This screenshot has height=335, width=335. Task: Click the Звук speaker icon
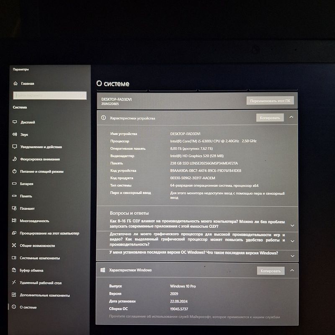pos(15,134)
